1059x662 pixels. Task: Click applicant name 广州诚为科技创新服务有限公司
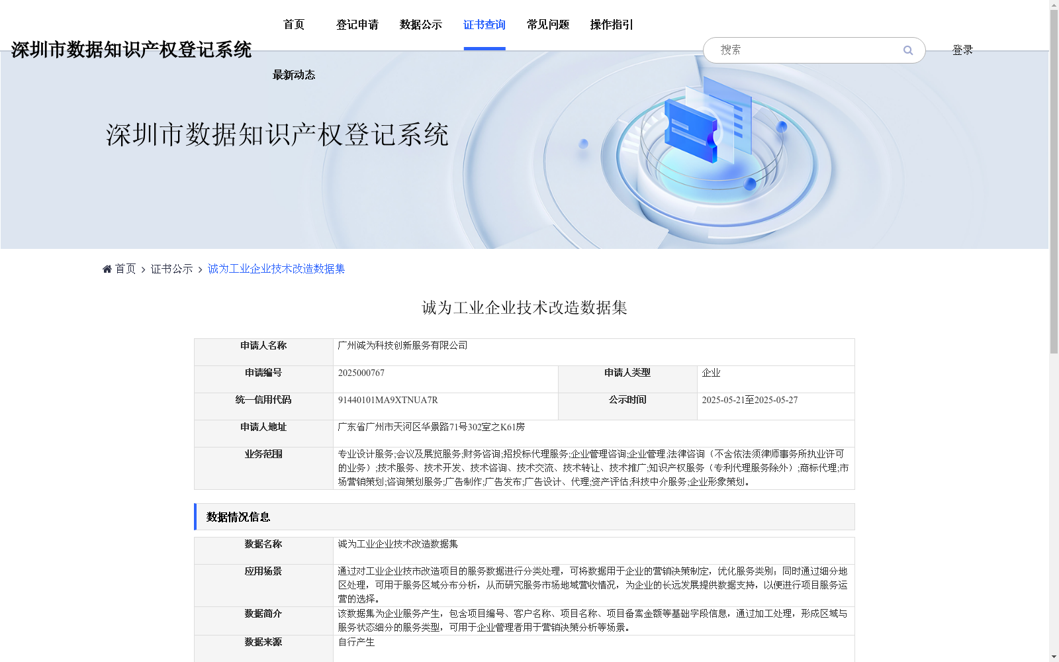click(402, 346)
